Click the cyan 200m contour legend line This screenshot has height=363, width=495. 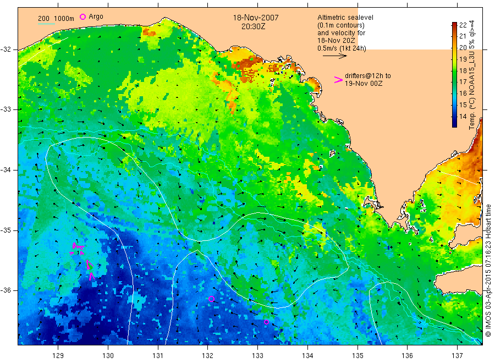[x=46, y=24]
